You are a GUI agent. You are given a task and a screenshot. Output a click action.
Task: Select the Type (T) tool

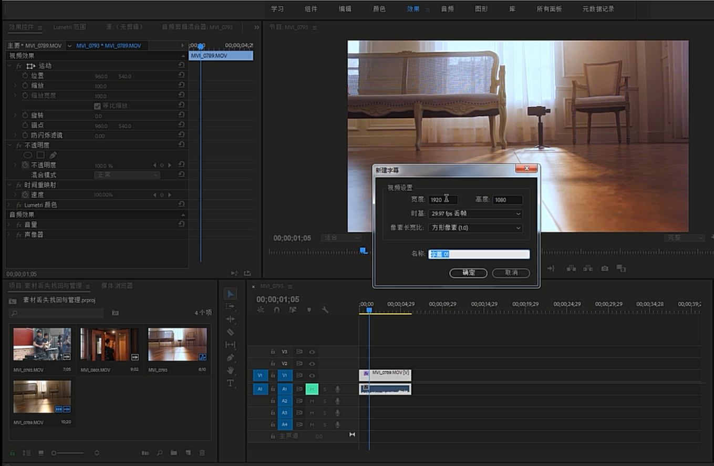[x=230, y=384]
